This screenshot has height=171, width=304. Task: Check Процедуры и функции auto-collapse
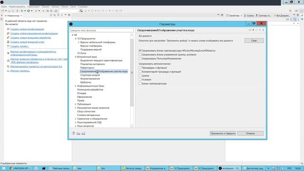pos(140,67)
